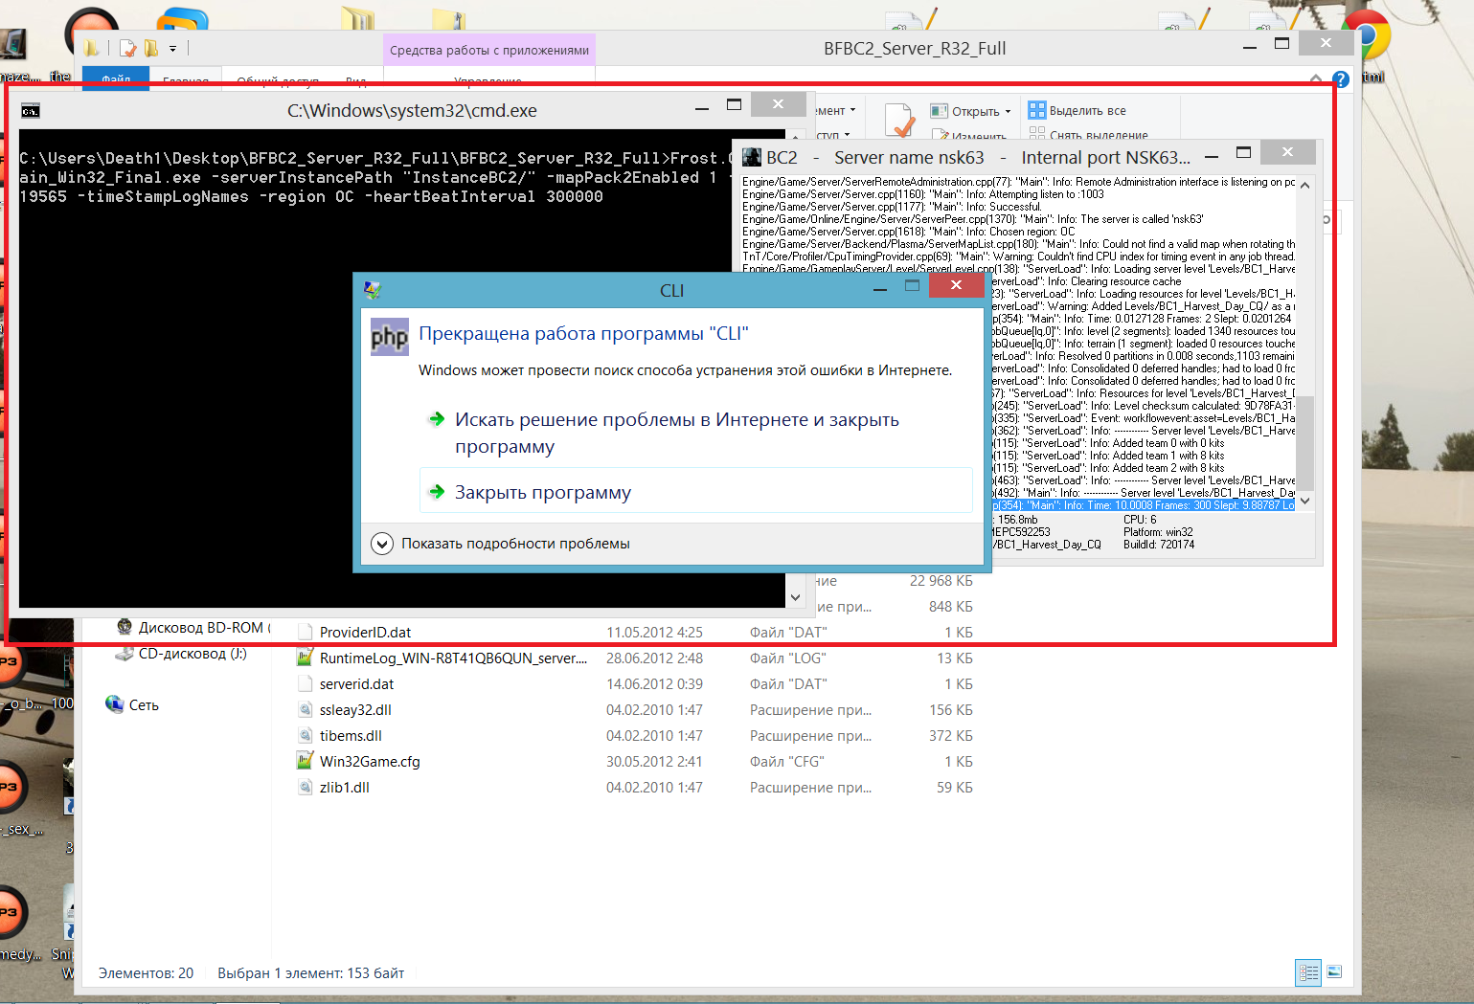Click the Win32Game.cfg file icon
1474x1004 pixels.
[306, 761]
